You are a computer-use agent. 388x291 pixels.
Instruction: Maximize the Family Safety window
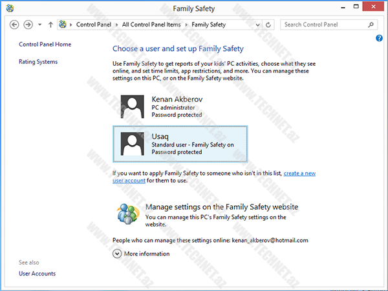coord(356,6)
